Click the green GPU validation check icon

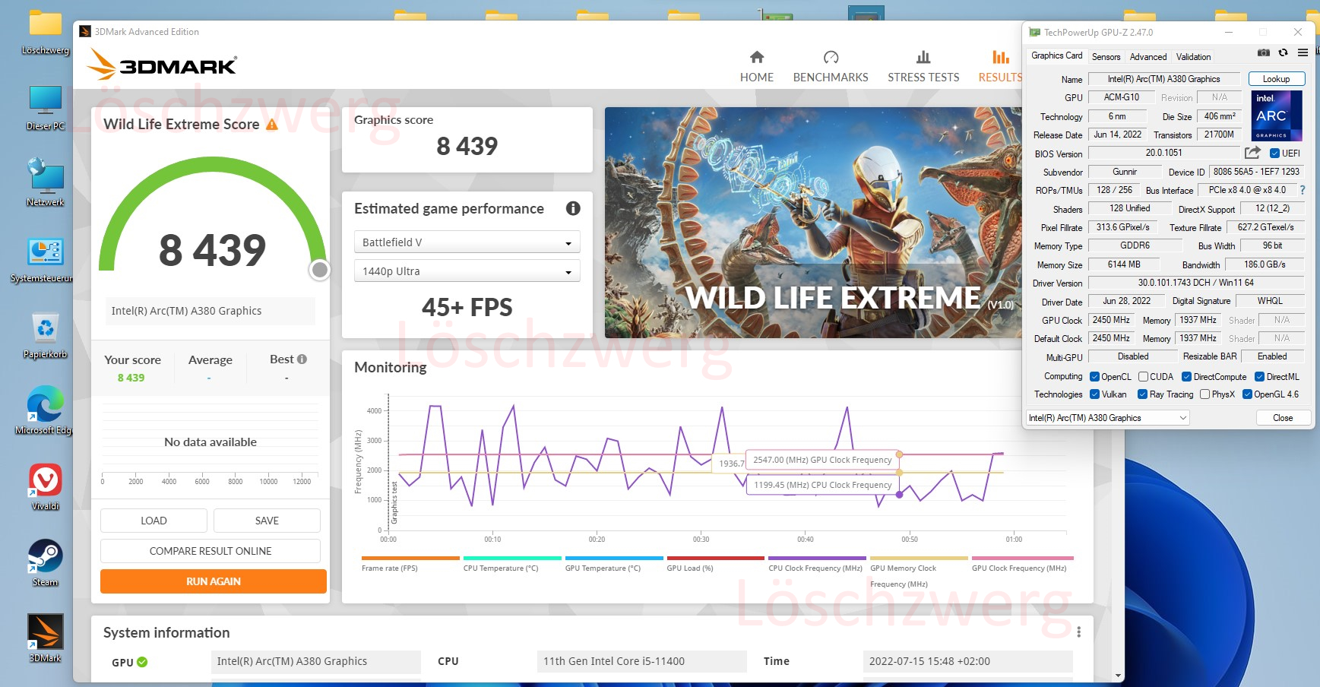(142, 662)
